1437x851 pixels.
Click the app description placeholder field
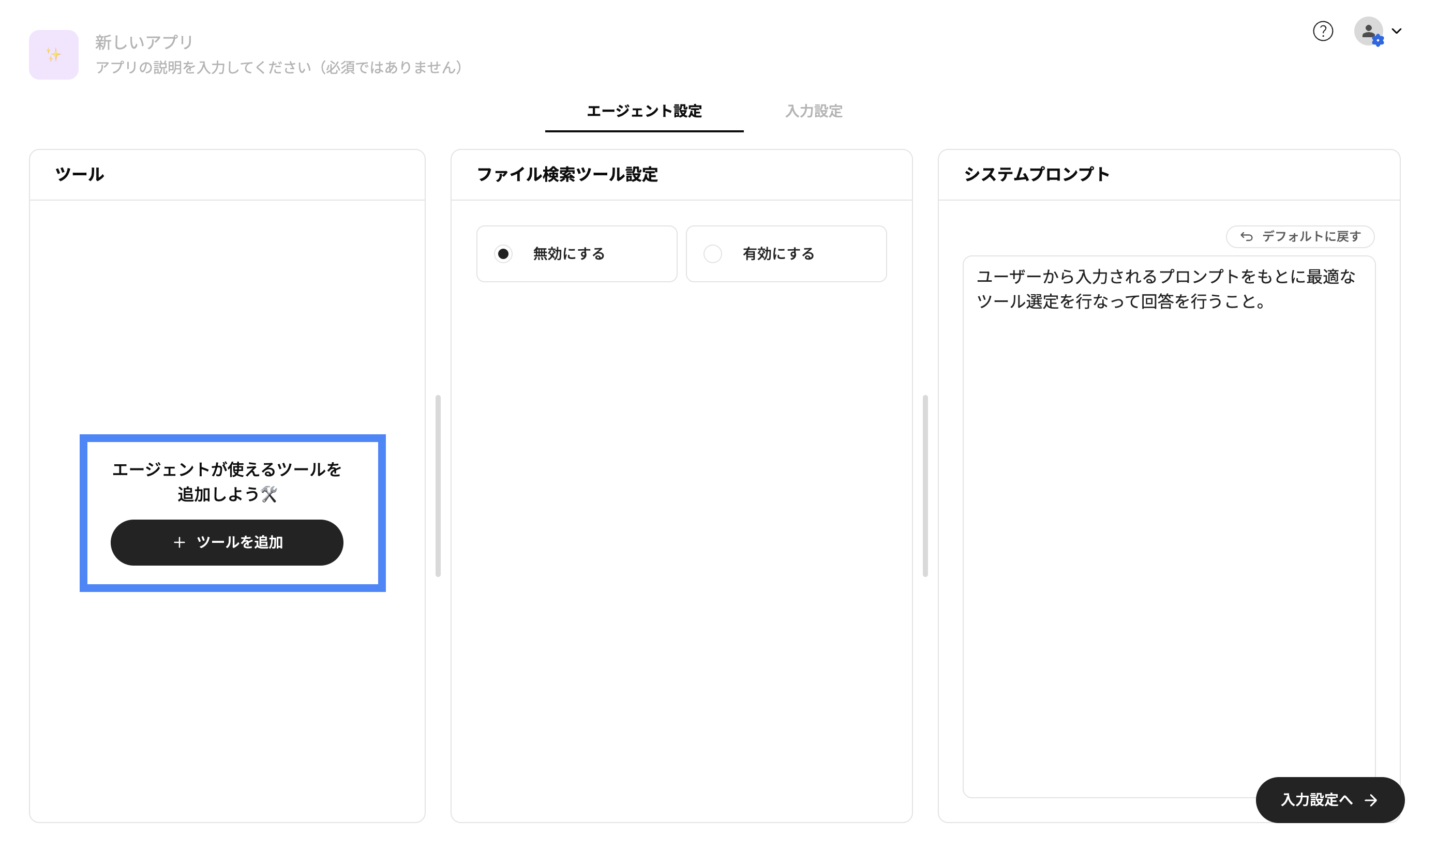(279, 68)
